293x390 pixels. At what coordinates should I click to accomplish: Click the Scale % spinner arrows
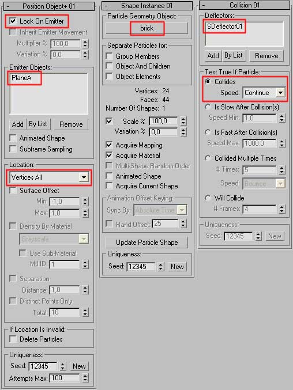coord(183,121)
